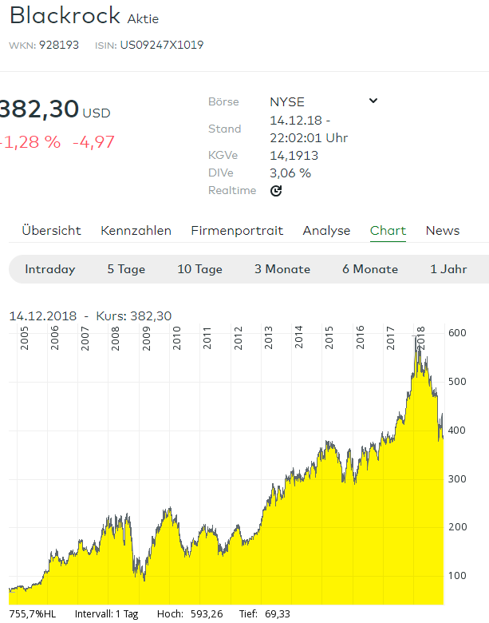Screen dimensions: 489x623
Task: Select the Intraday chart range
Action: click(x=50, y=269)
